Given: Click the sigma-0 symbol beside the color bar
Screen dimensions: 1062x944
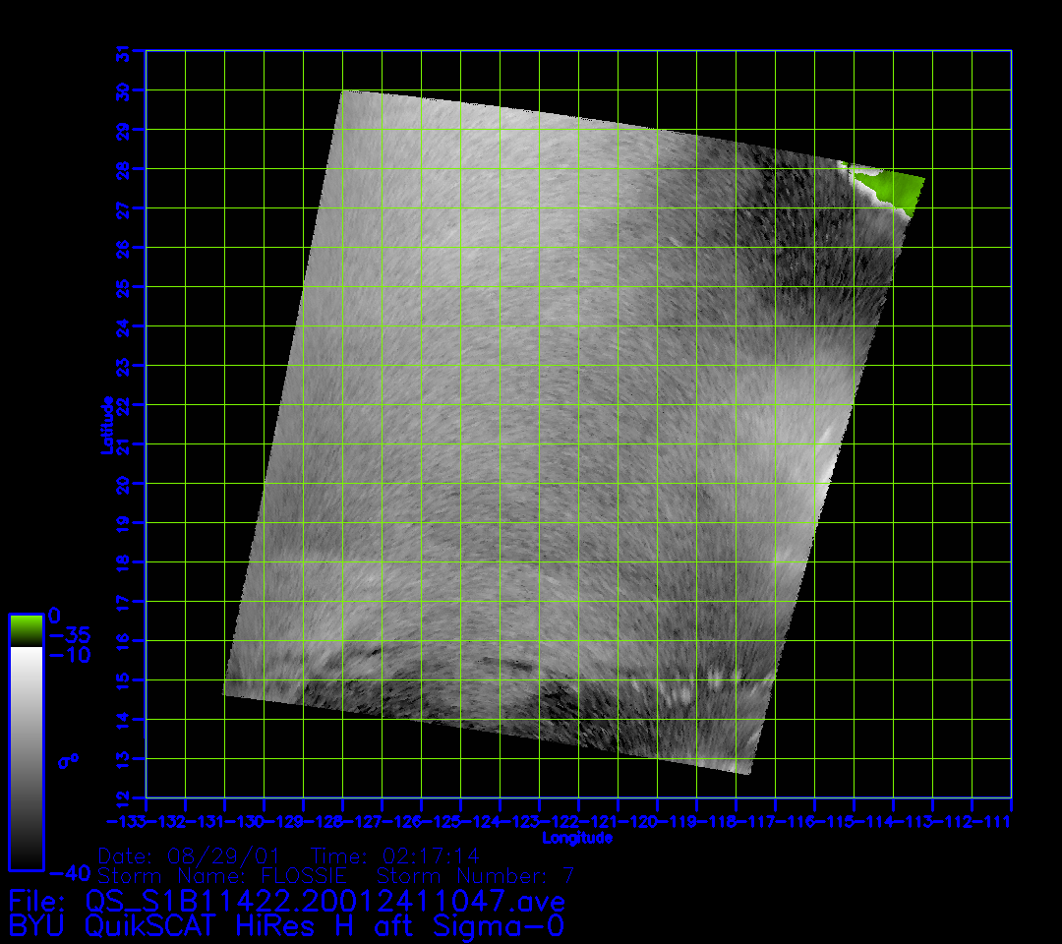Looking at the screenshot, I should tap(70, 760).
